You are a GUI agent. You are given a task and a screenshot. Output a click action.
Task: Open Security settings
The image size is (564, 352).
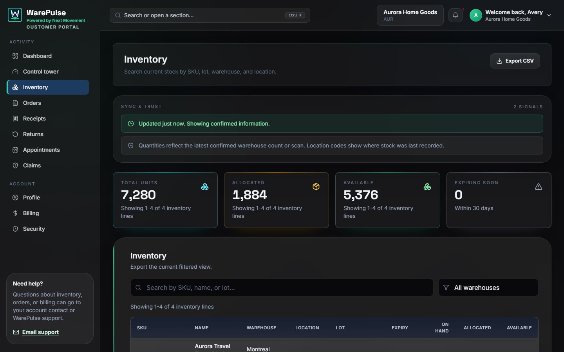click(x=48, y=229)
